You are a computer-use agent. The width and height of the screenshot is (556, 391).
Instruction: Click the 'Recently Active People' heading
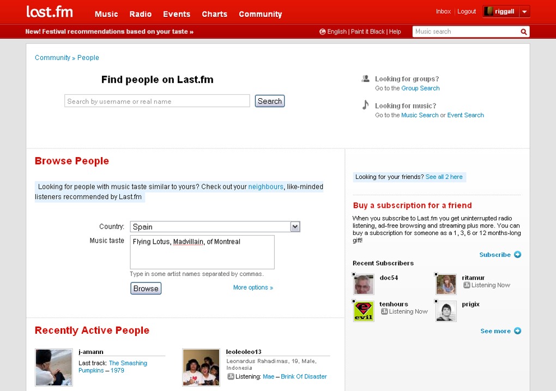92,330
